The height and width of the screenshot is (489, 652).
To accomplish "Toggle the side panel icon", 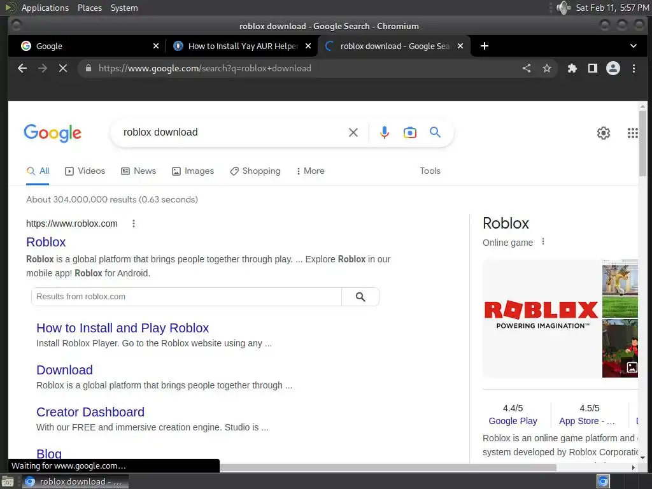I will coord(593,68).
